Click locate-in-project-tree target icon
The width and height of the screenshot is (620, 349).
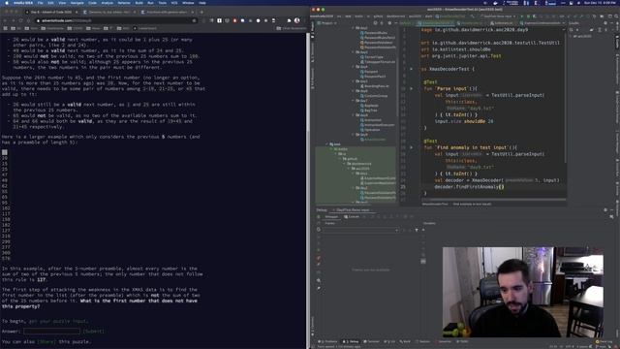(x=375, y=23)
